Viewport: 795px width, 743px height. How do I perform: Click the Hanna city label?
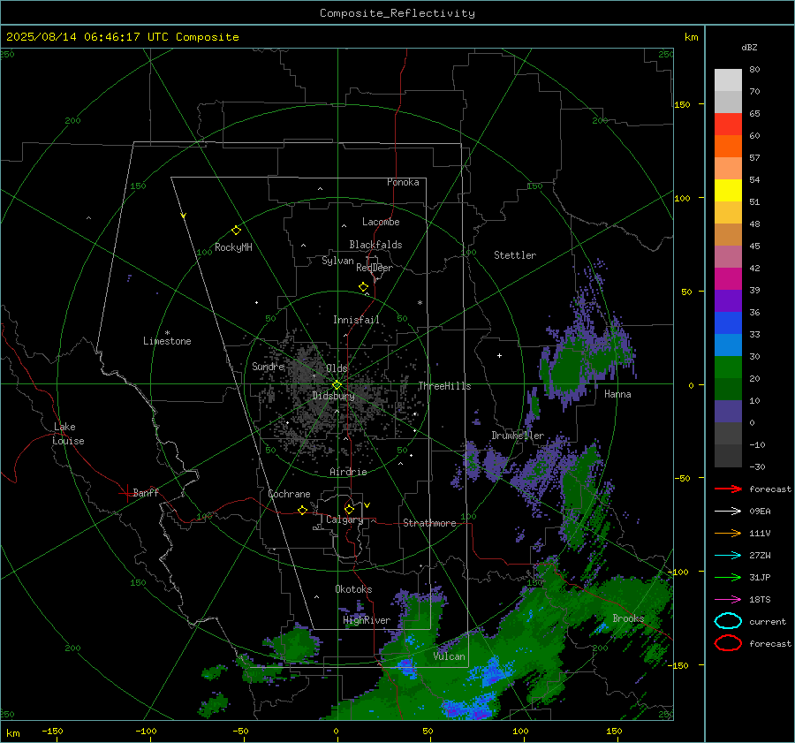(617, 394)
